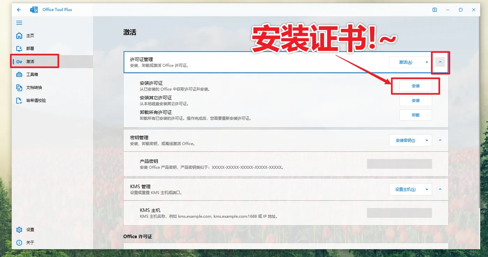Minimize the Office Tool Plus window
This screenshot has width=488, height=257.
point(448,10)
